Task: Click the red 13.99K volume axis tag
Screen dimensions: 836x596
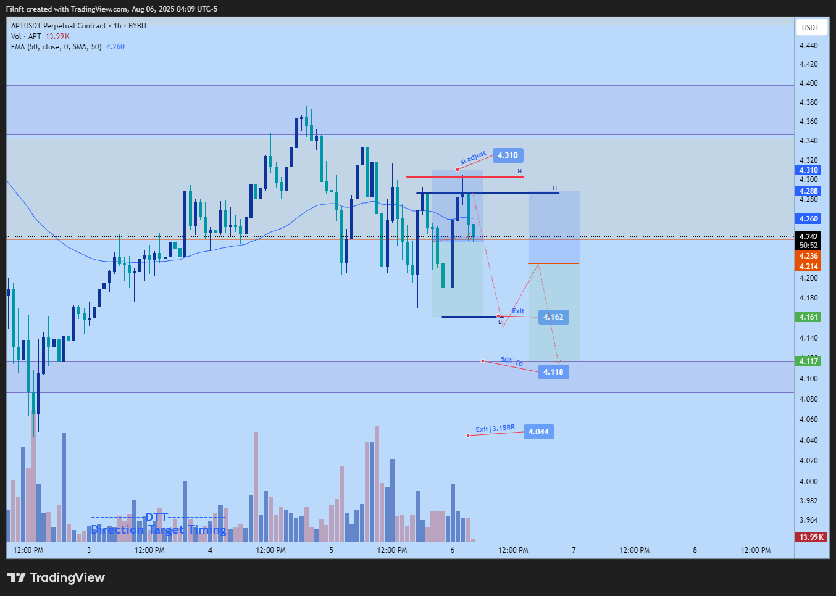Action: point(811,537)
